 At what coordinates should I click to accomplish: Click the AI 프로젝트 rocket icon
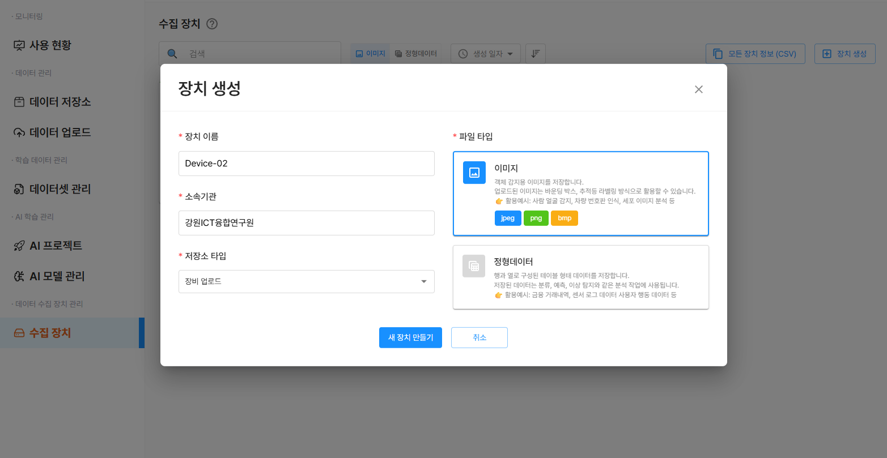19,246
